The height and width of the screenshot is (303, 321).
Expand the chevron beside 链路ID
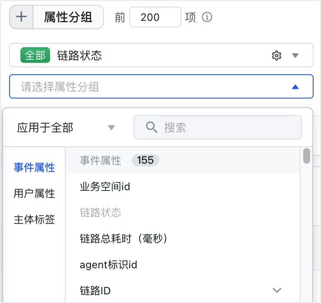coord(277,290)
